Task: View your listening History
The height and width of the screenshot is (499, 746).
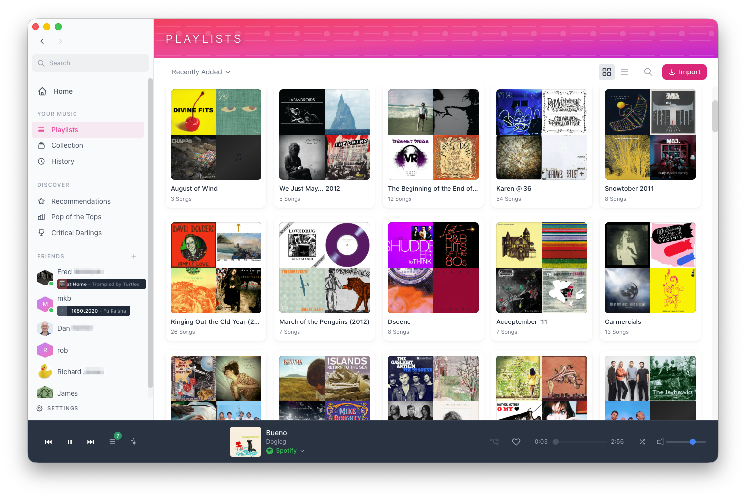Action: (62, 161)
